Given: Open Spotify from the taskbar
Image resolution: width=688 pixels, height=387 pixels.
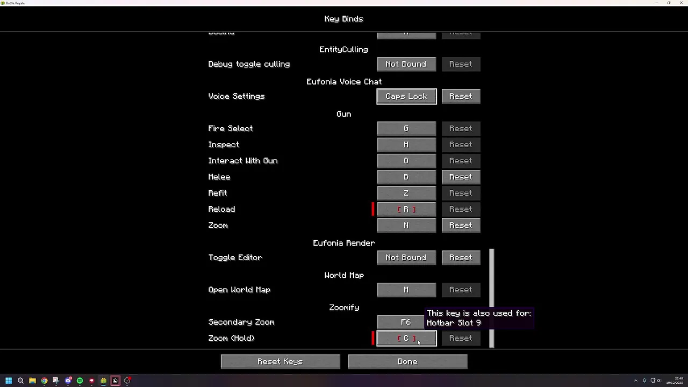Looking at the screenshot, I should pyautogui.click(x=80, y=381).
